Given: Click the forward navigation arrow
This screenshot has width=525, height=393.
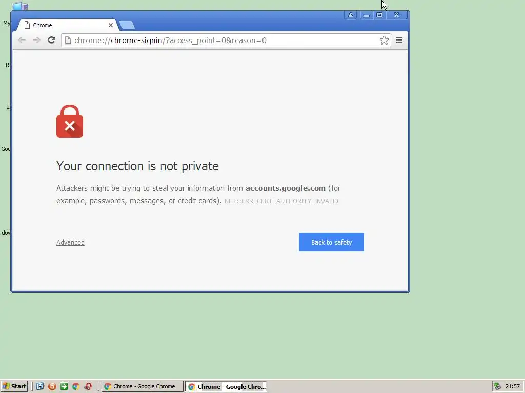Looking at the screenshot, I should tap(36, 40).
